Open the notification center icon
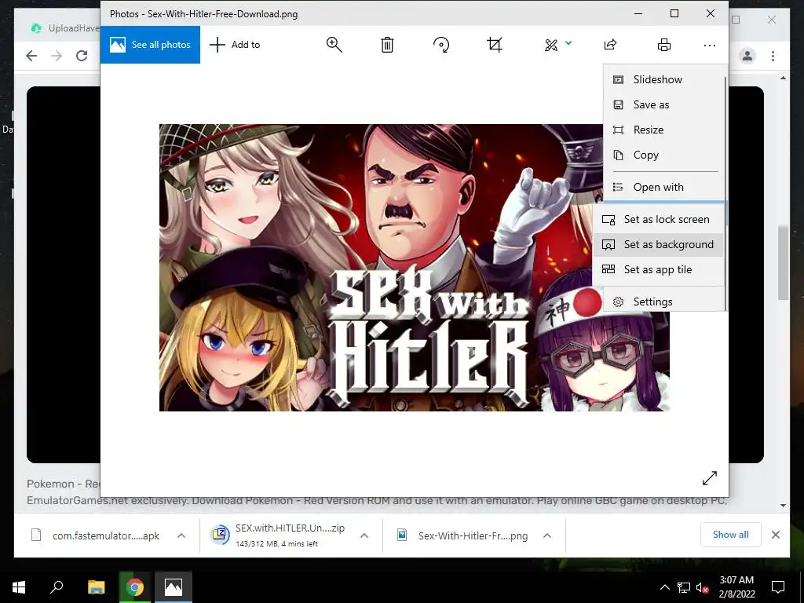The height and width of the screenshot is (603, 804). pos(778,587)
